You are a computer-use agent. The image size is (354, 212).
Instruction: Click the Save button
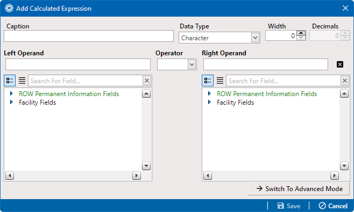click(x=289, y=206)
